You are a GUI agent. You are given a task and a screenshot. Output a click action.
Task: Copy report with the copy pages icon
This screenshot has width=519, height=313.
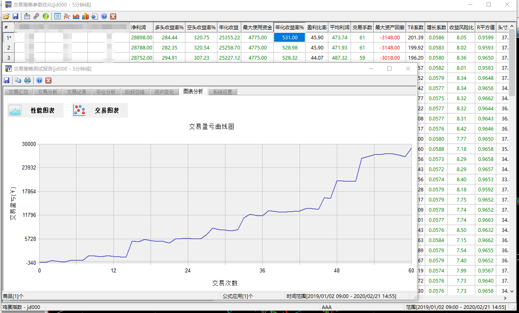18,80
